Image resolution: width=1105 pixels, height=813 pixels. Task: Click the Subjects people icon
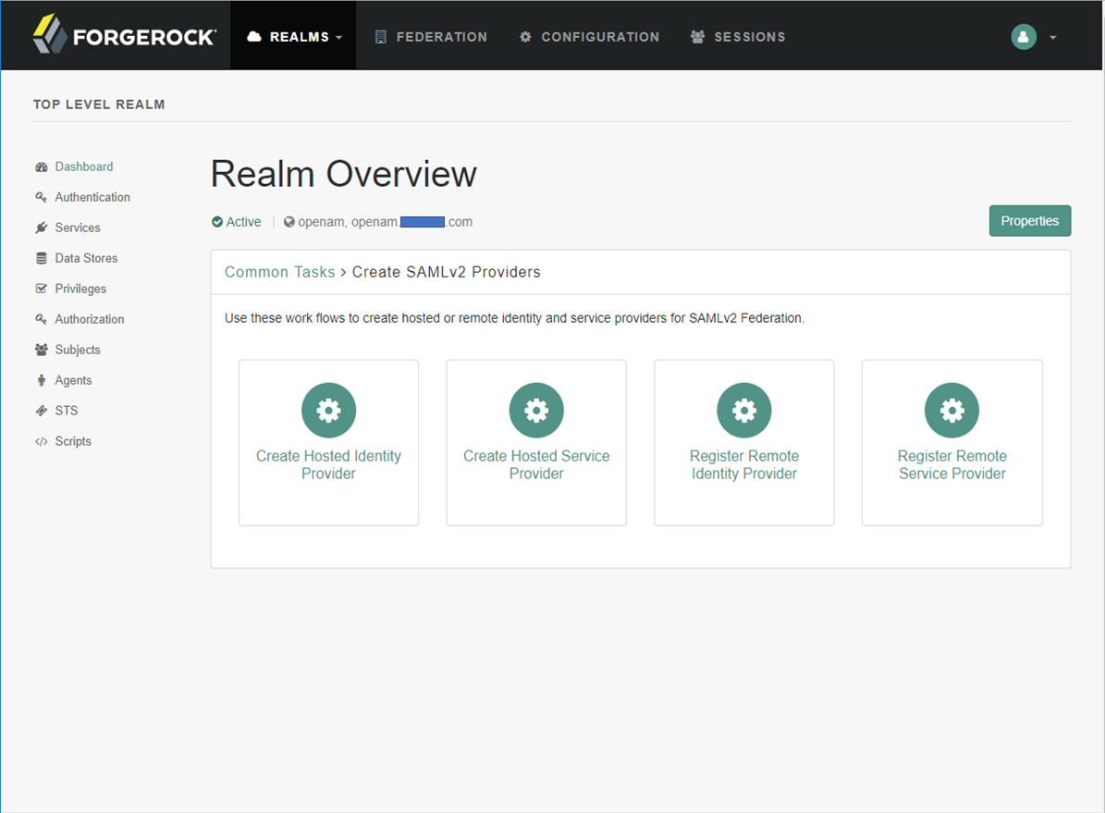(41, 350)
